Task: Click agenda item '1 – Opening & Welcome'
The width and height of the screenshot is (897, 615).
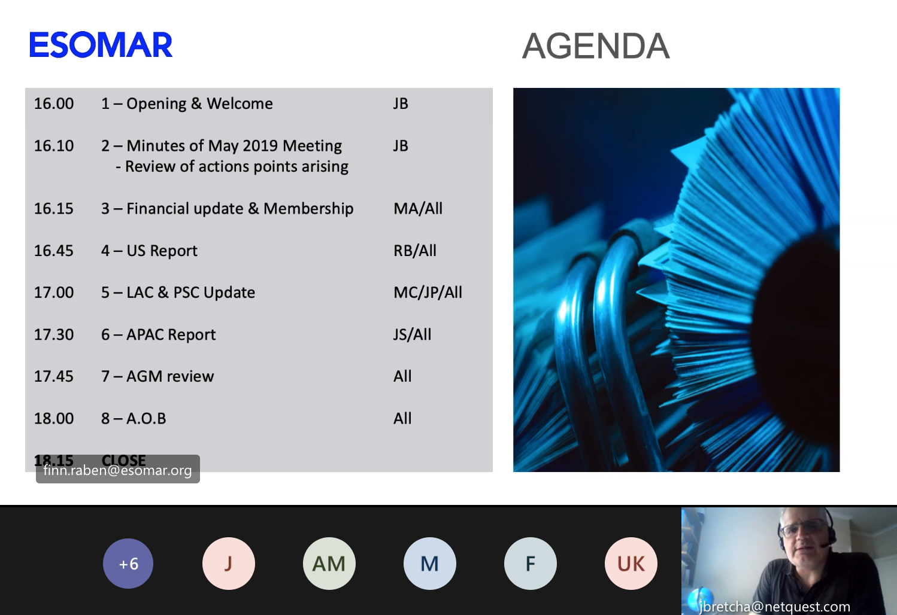Action: 187,104
